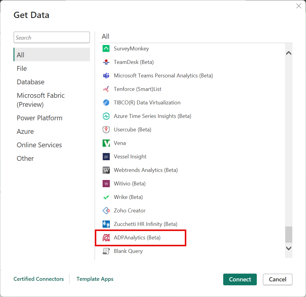This screenshot has width=306, height=297.
Task: Click the connector list scroll down arrow
Action: pos(288,248)
